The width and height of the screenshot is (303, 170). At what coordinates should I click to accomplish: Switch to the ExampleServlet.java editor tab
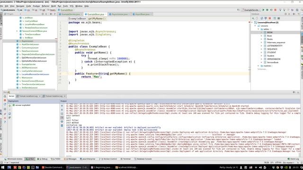71,14
